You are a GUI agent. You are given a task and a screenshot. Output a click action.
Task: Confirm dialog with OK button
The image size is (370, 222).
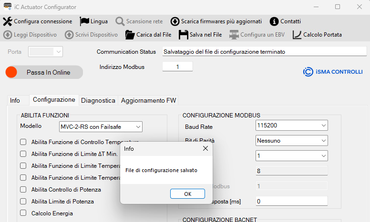[x=187, y=194]
